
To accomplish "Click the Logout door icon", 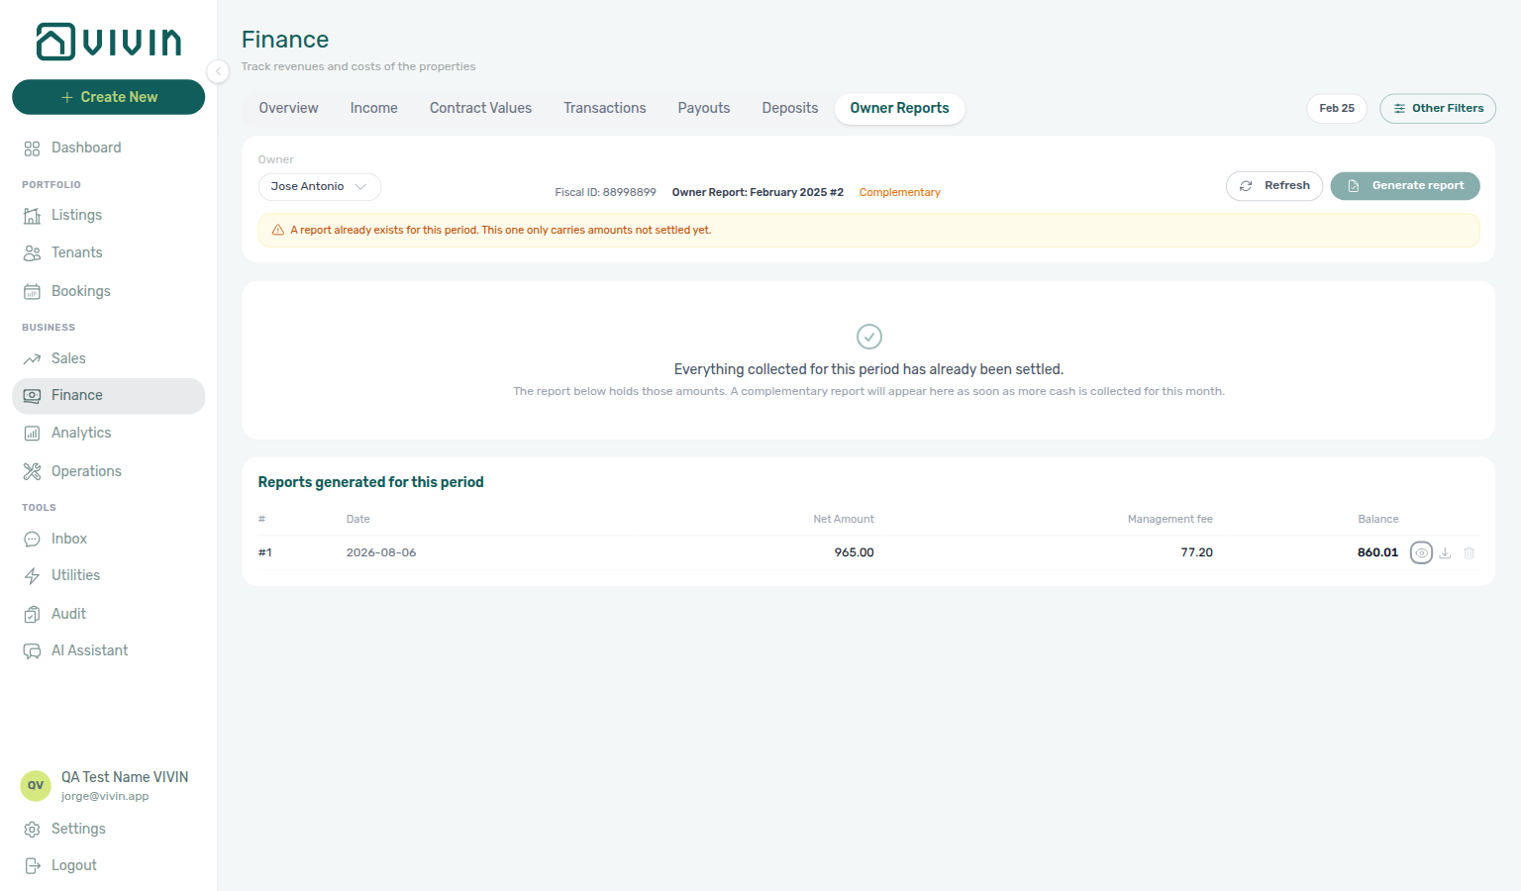I will (x=32, y=866).
